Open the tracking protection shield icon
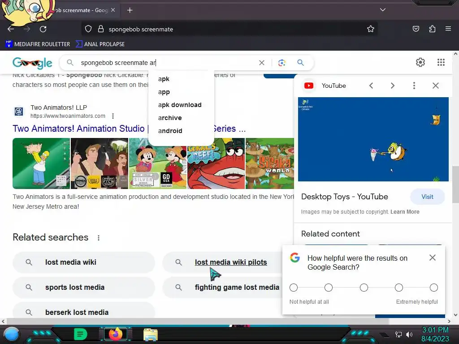Viewport: 459px width, 344px height. click(88, 29)
